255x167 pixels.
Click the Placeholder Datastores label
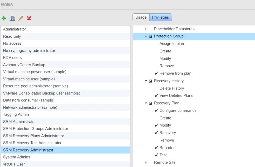[x=174, y=29]
